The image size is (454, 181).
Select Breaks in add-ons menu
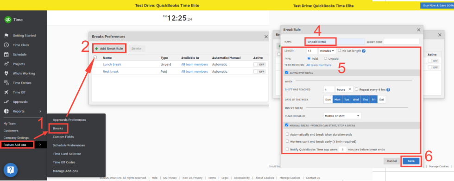click(x=58, y=128)
